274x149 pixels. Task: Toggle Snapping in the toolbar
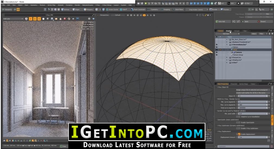tap(165, 10)
